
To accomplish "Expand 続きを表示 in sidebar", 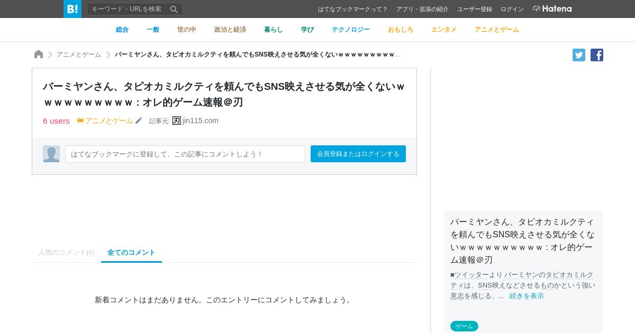I will pos(527,296).
